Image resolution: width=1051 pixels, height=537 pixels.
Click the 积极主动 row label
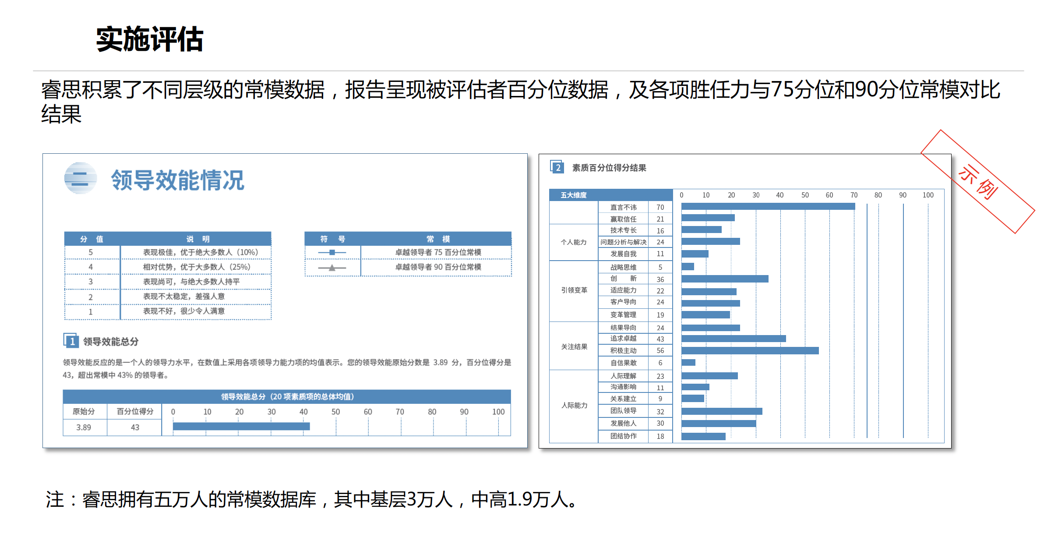[624, 350]
